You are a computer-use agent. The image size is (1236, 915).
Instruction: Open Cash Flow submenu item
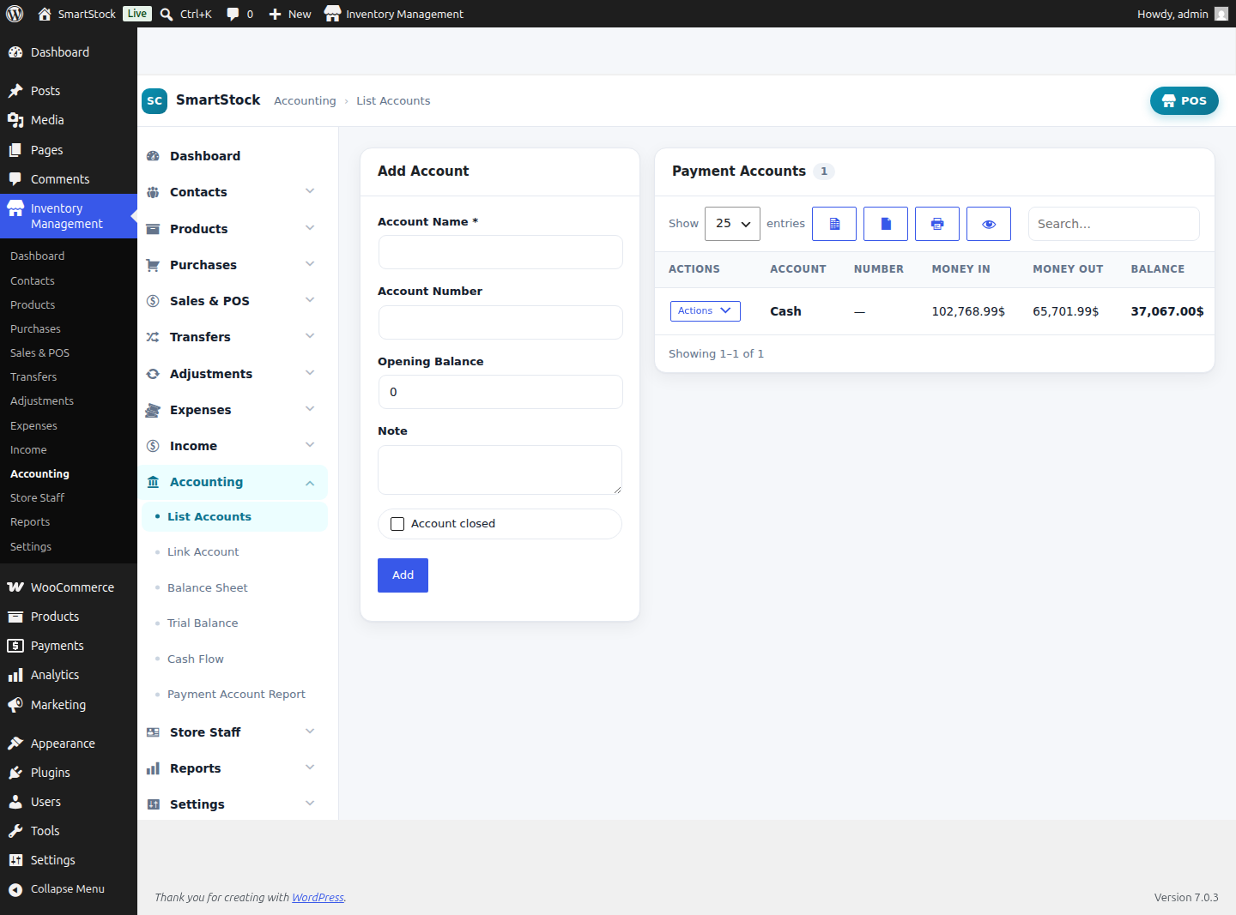click(x=195, y=659)
